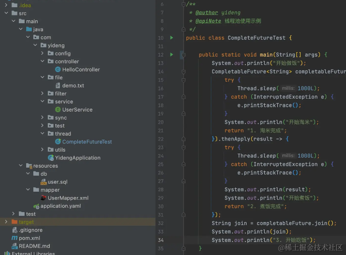Select the .gitignore file
Screen dimensions: 346x255
pos(30,230)
